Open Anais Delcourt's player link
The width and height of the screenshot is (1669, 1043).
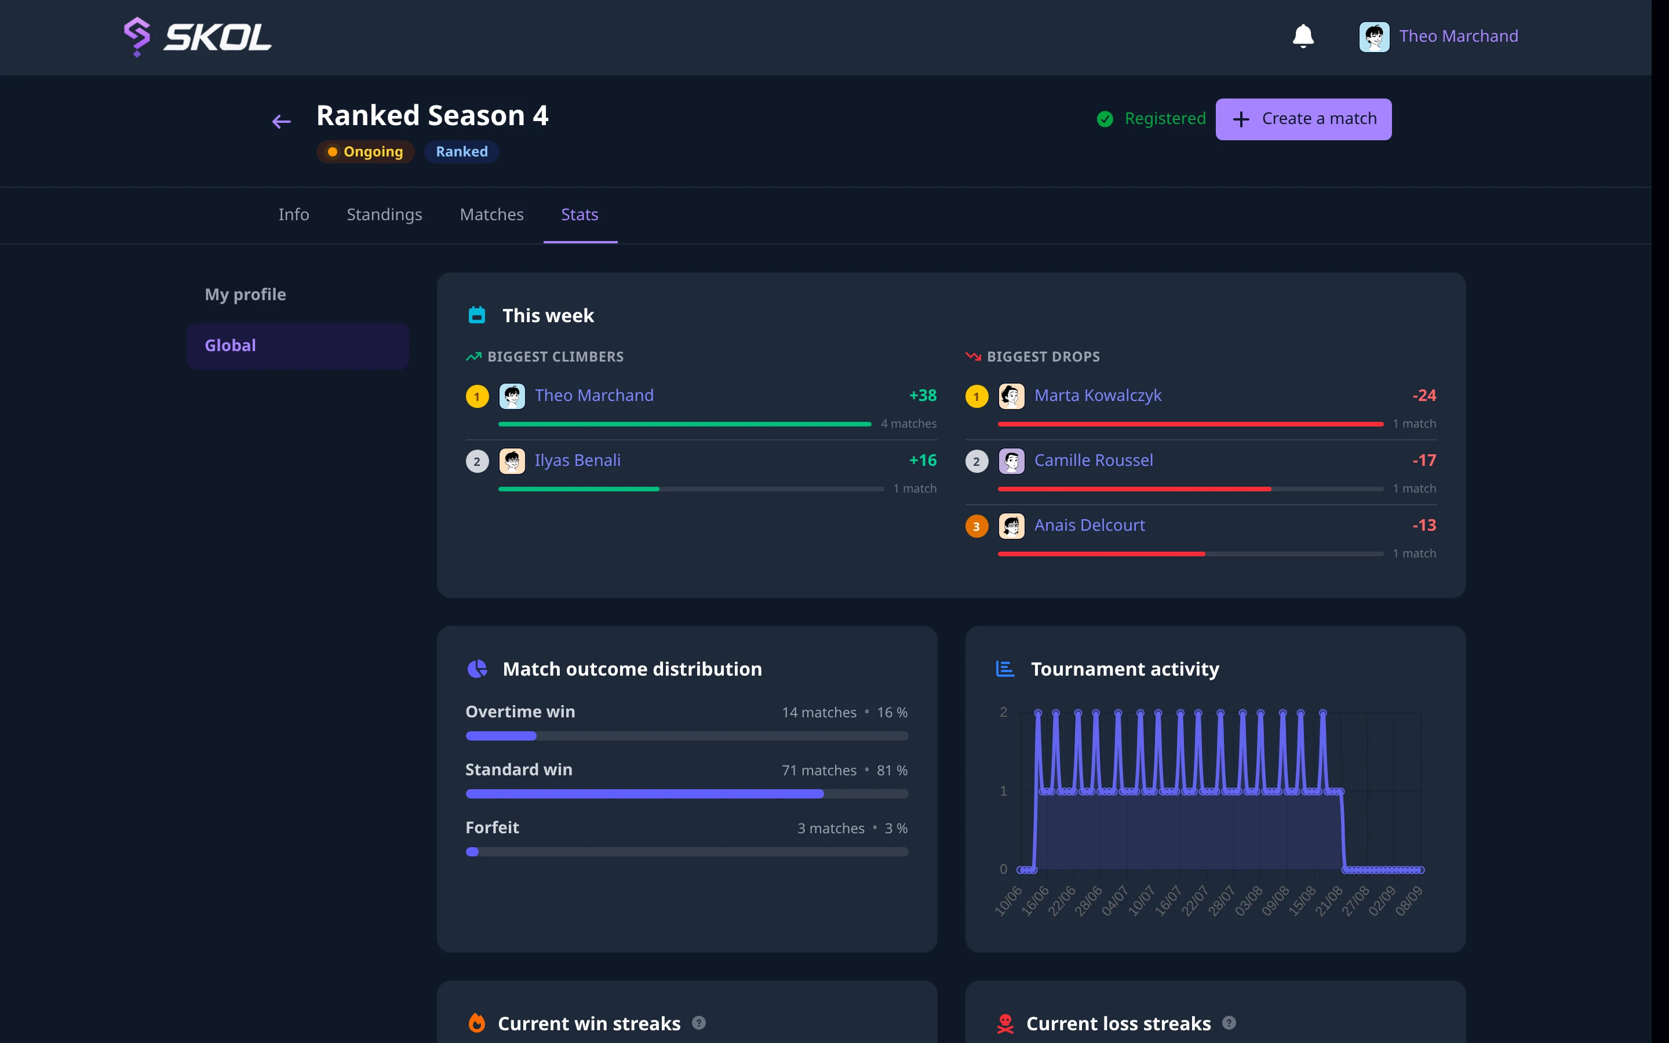[x=1089, y=526]
